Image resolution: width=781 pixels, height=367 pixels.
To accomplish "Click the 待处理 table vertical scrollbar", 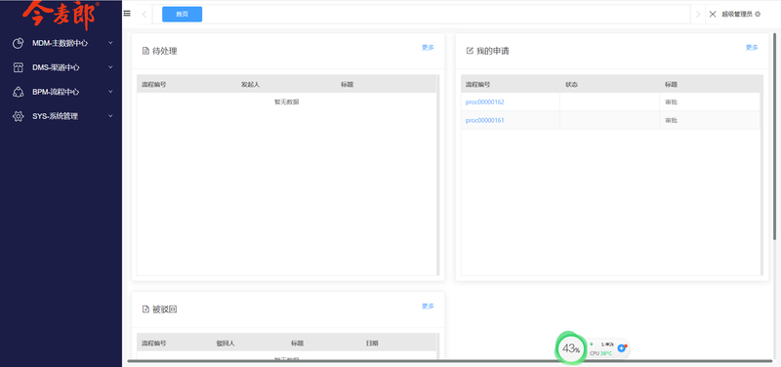I will coord(437,175).
